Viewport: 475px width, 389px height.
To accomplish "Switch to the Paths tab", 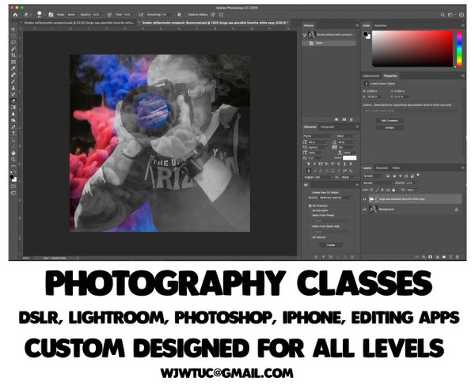I will tap(396, 168).
